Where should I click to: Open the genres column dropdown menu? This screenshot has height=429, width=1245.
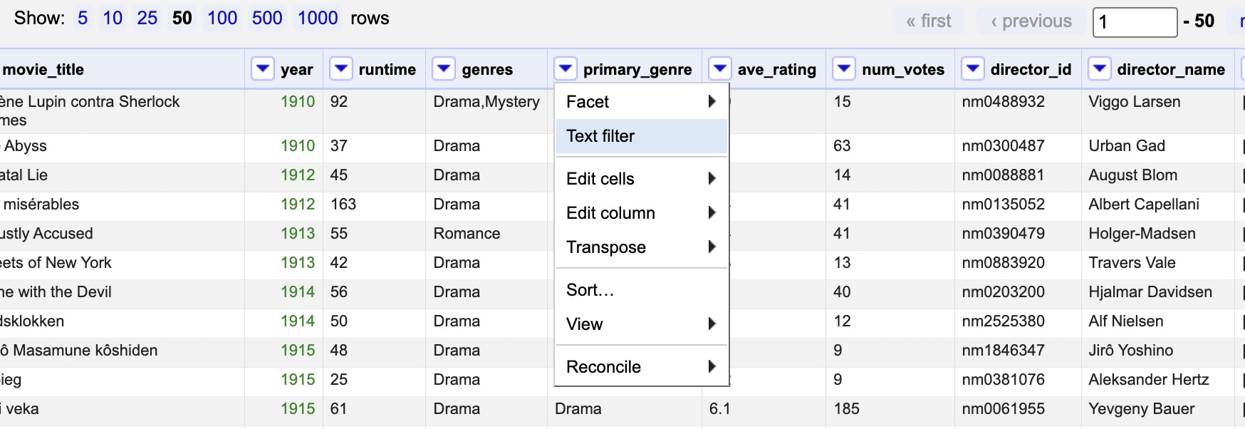(x=444, y=69)
